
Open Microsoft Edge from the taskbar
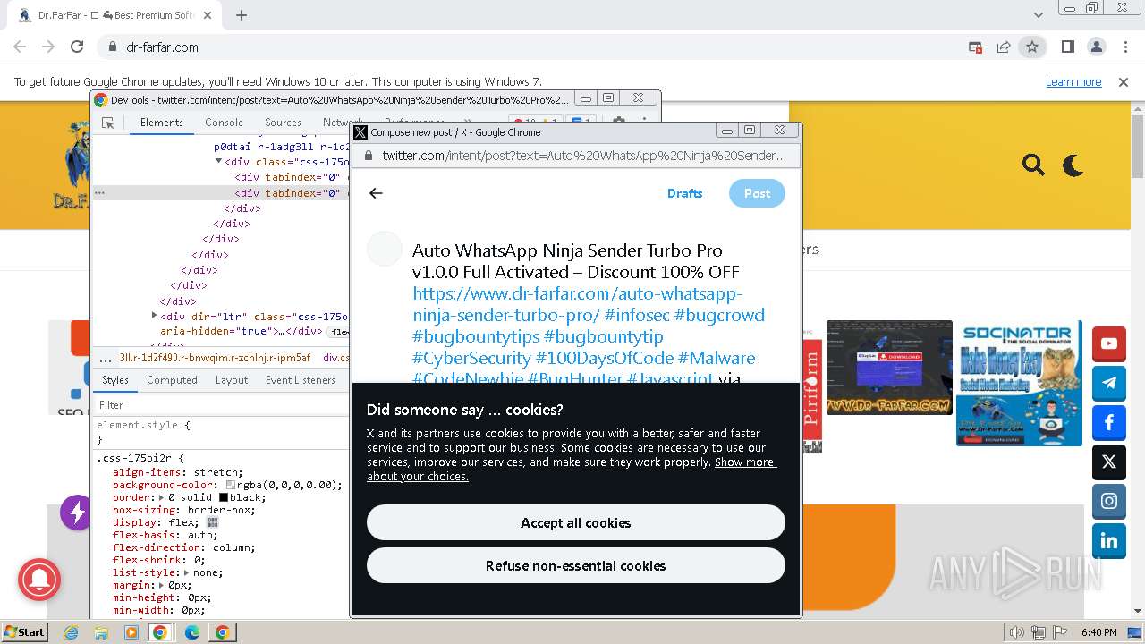pos(192,632)
